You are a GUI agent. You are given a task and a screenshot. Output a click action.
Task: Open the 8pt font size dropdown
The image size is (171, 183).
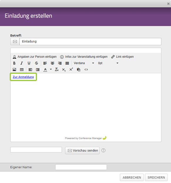click(x=108, y=63)
